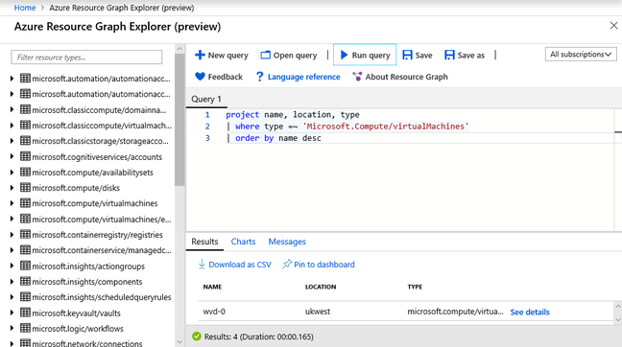Click the resource list scroll up arrow

pyautogui.click(x=179, y=49)
